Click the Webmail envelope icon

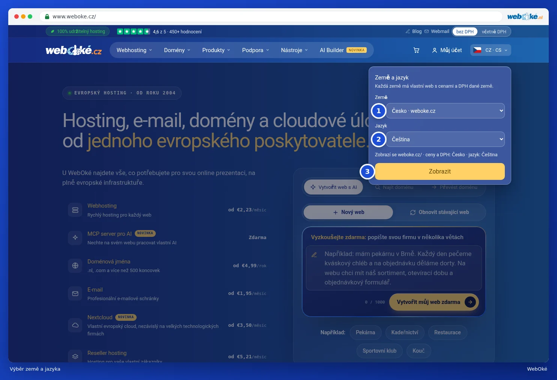coord(426,31)
